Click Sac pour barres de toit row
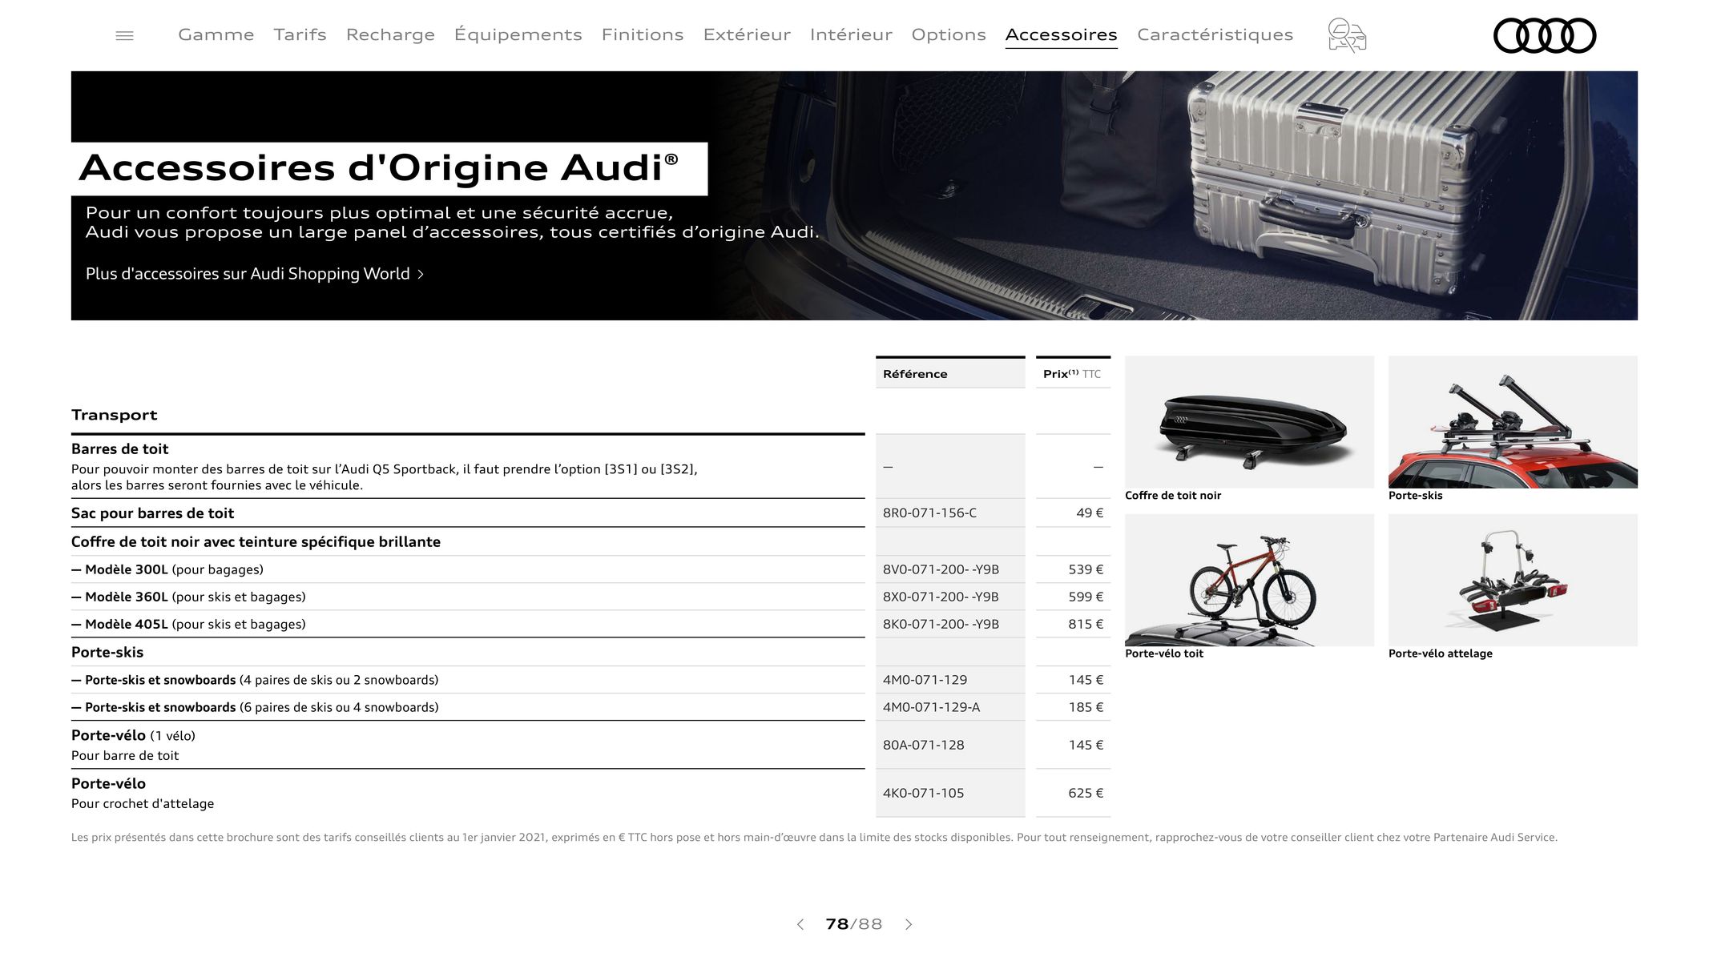Image resolution: width=1709 pixels, height=961 pixels. (468, 513)
